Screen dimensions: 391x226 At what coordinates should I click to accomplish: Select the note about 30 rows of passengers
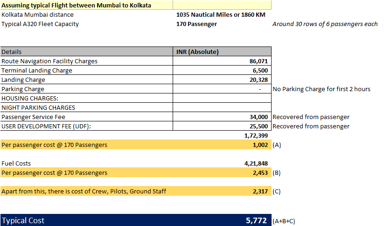[x=325, y=24]
